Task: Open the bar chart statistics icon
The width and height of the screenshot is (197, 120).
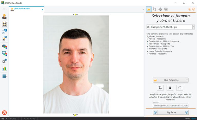Action: coord(4,69)
